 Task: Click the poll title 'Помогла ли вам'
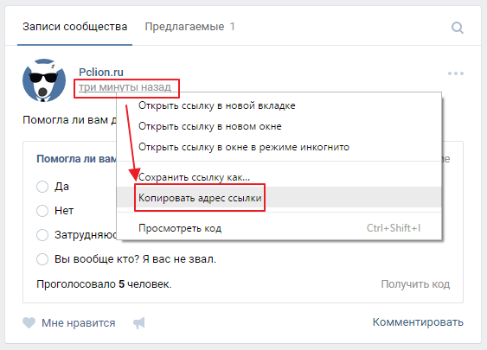tap(76, 159)
